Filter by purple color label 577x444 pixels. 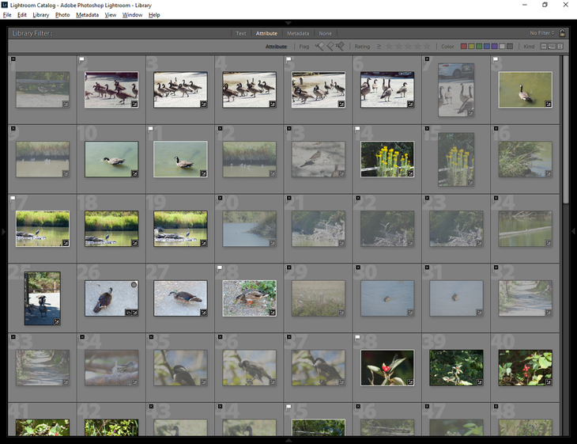[x=495, y=47]
